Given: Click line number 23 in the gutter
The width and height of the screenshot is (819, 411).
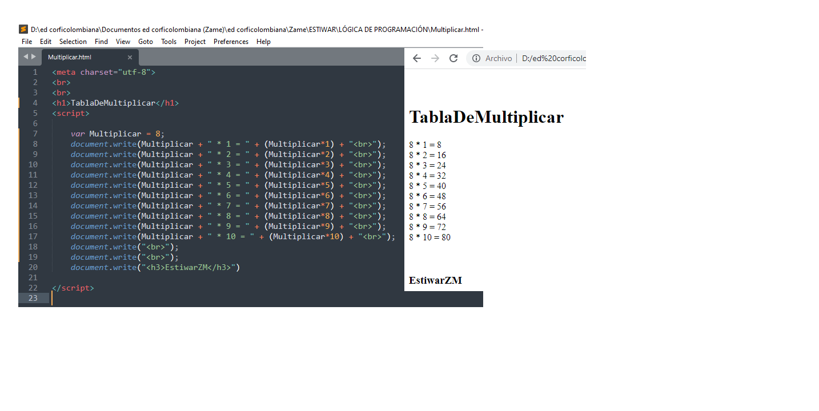Looking at the screenshot, I should [x=33, y=298].
